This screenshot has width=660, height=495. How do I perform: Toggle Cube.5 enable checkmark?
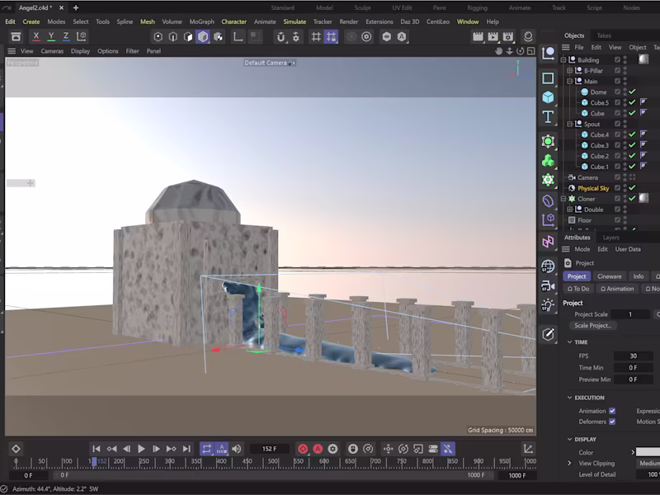pos(632,102)
